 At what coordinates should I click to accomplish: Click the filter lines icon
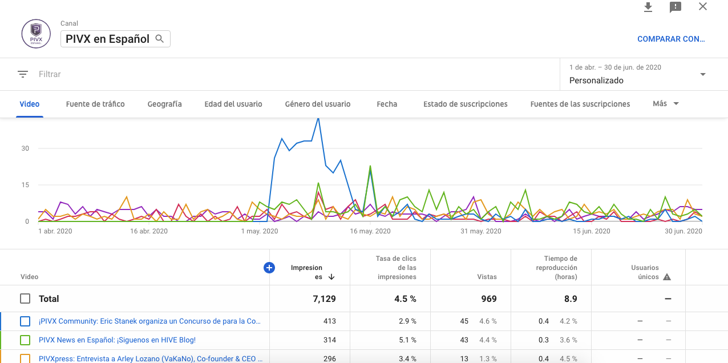tap(23, 74)
